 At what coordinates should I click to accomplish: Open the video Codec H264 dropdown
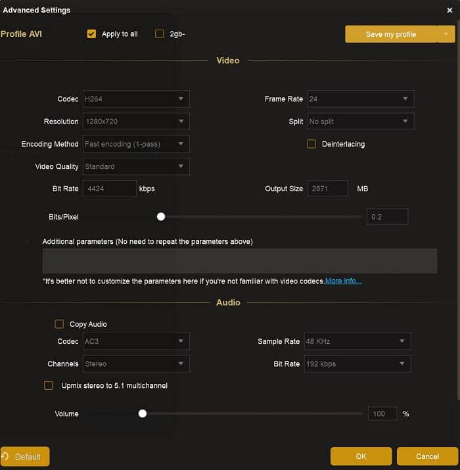point(136,99)
